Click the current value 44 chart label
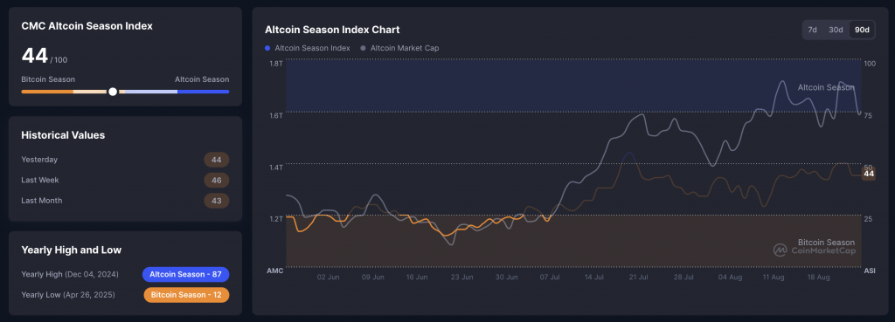The width and height of the screenshot is (895, 322). coord(869,174)
